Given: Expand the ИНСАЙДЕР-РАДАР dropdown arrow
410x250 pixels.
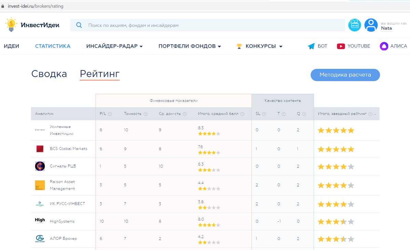Looking at the screenshot, I should click(141, 46).
